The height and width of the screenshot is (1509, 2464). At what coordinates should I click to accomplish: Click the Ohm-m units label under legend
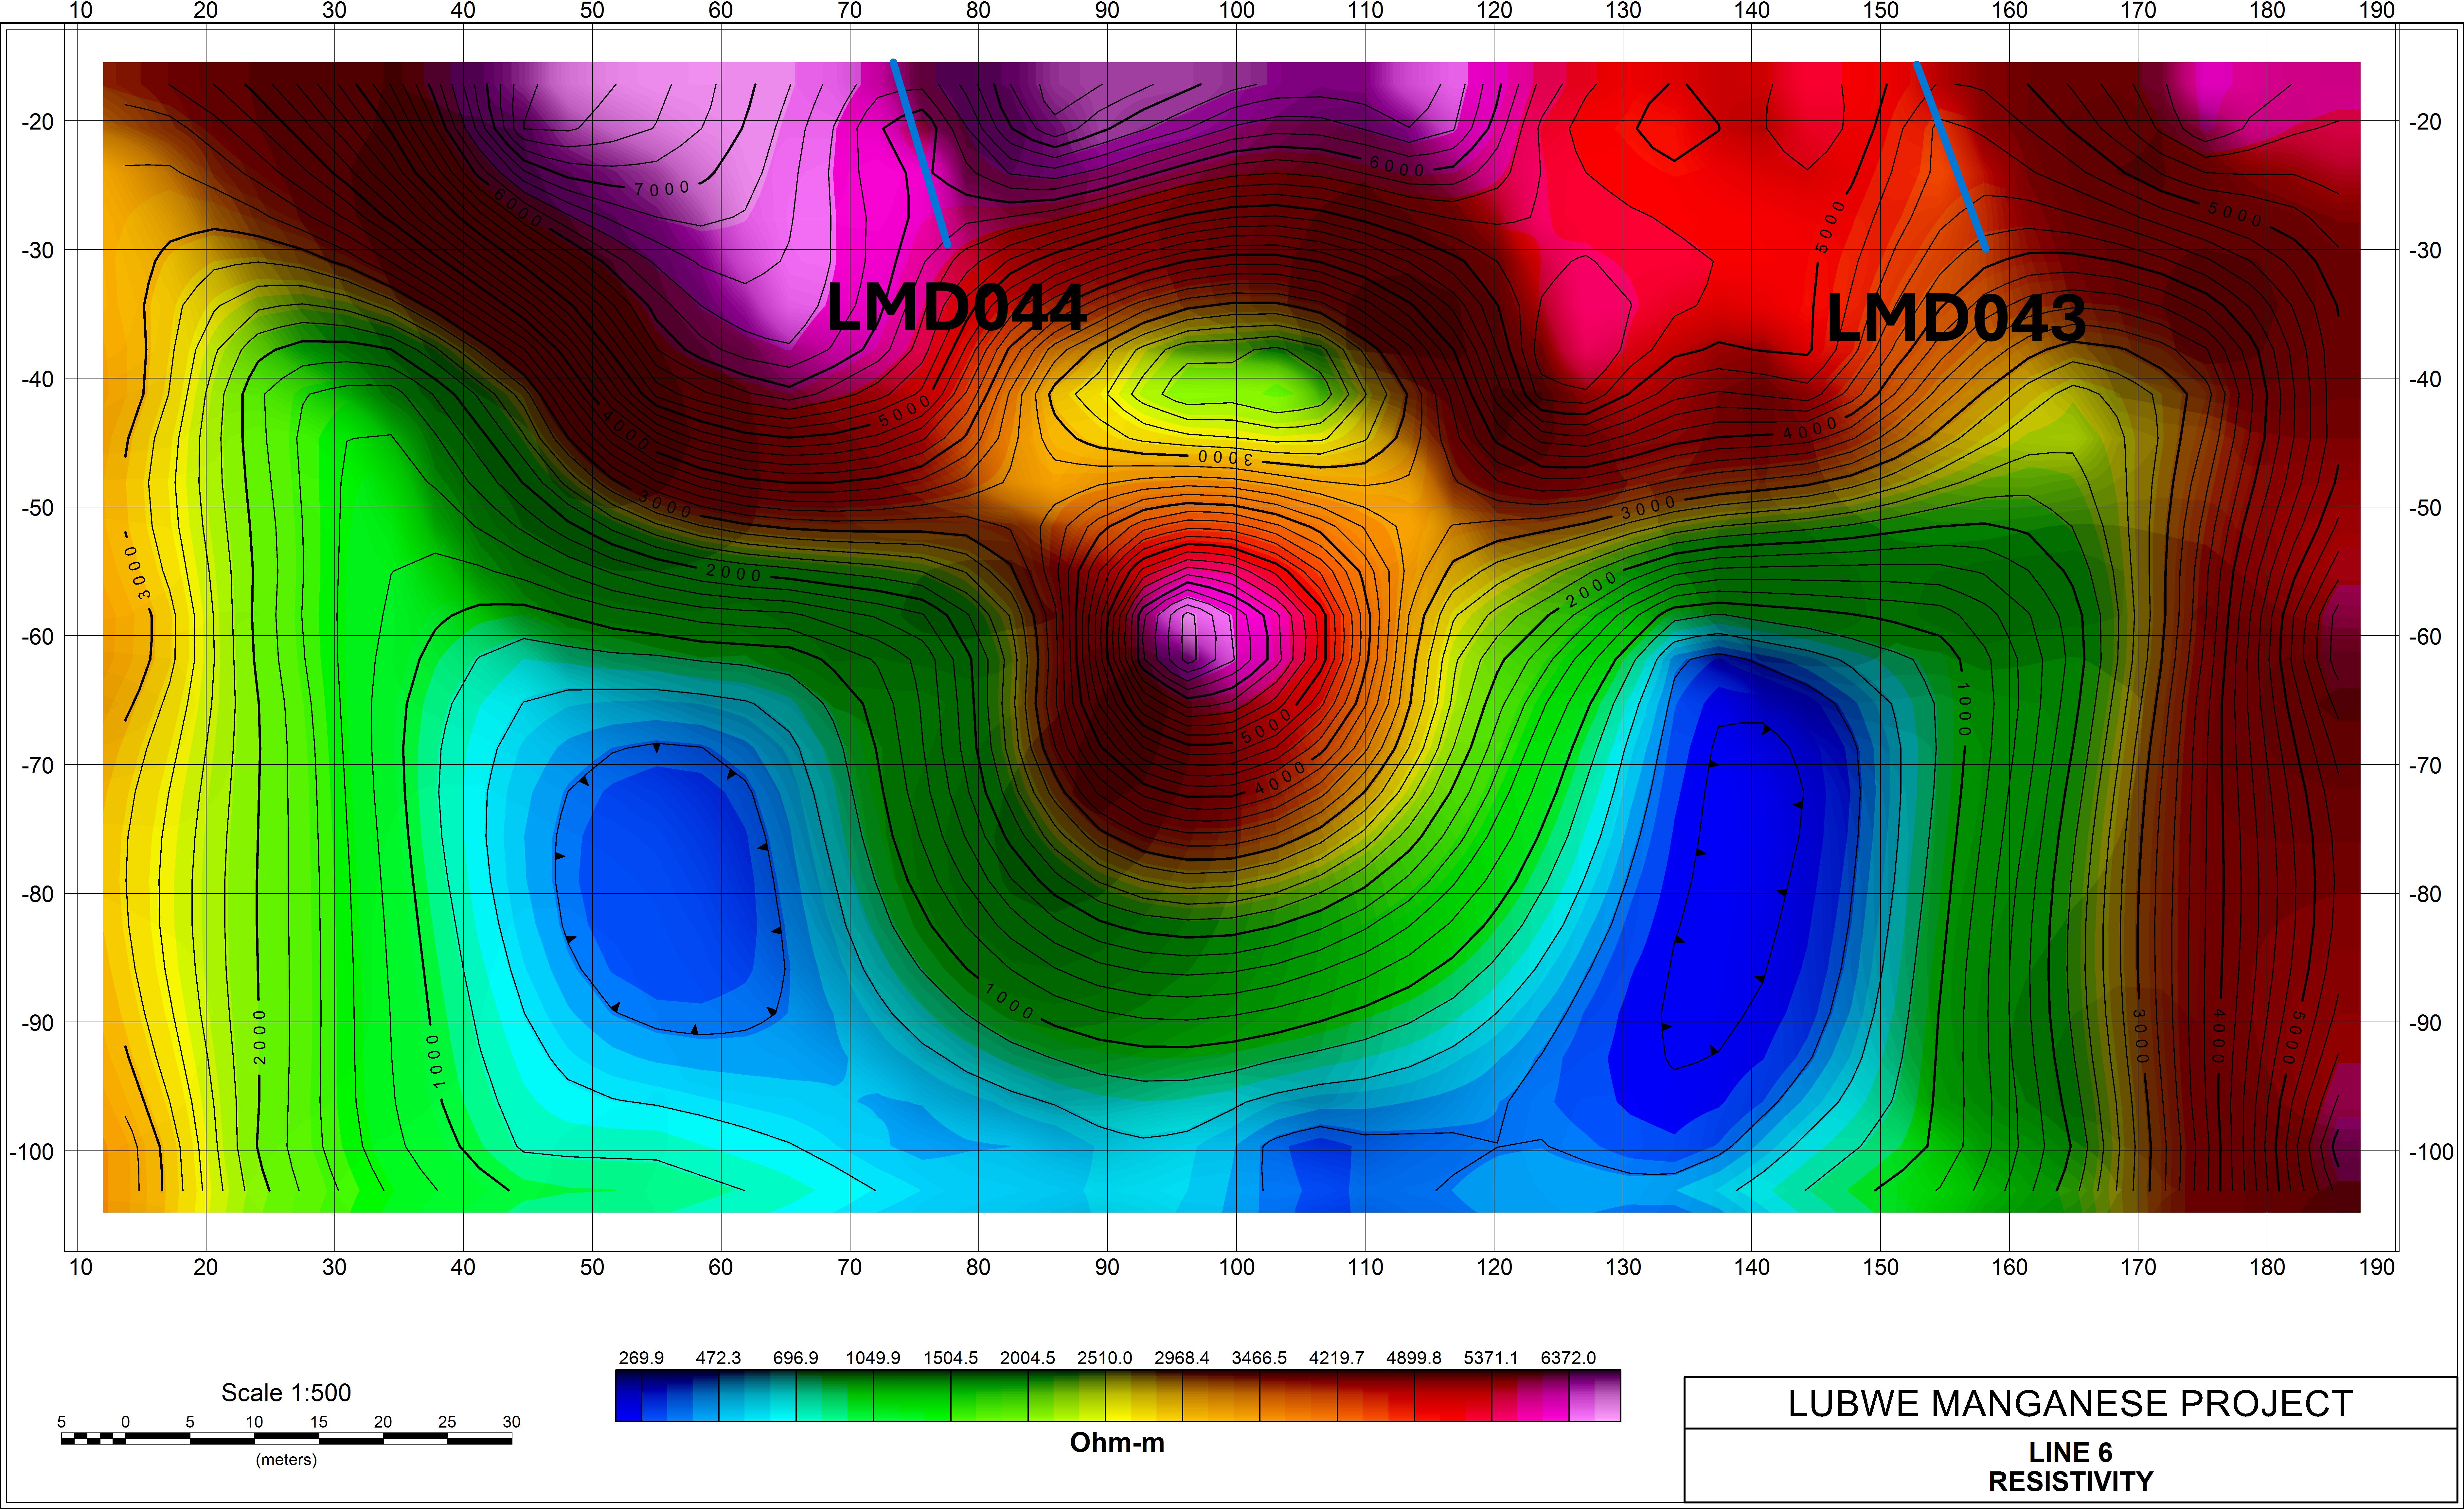(1117, 1442)
